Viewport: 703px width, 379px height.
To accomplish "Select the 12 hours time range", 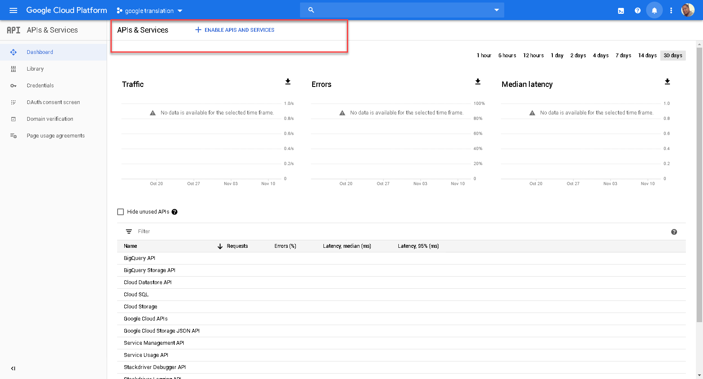I will point(534,55).
